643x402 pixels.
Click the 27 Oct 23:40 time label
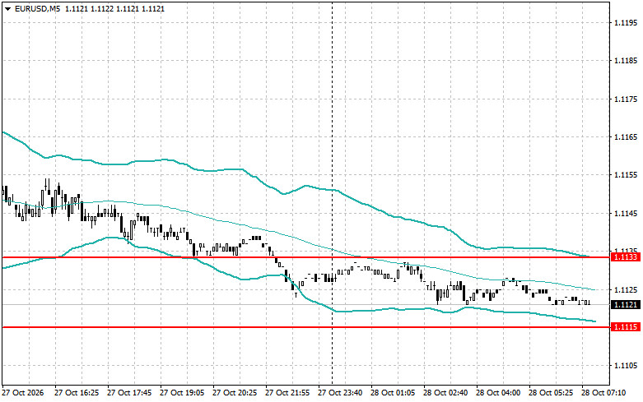[340, 393]
